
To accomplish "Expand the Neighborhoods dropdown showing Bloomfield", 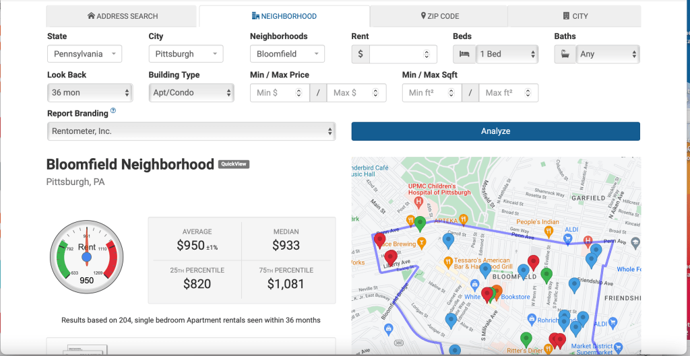I will point(287,54).
